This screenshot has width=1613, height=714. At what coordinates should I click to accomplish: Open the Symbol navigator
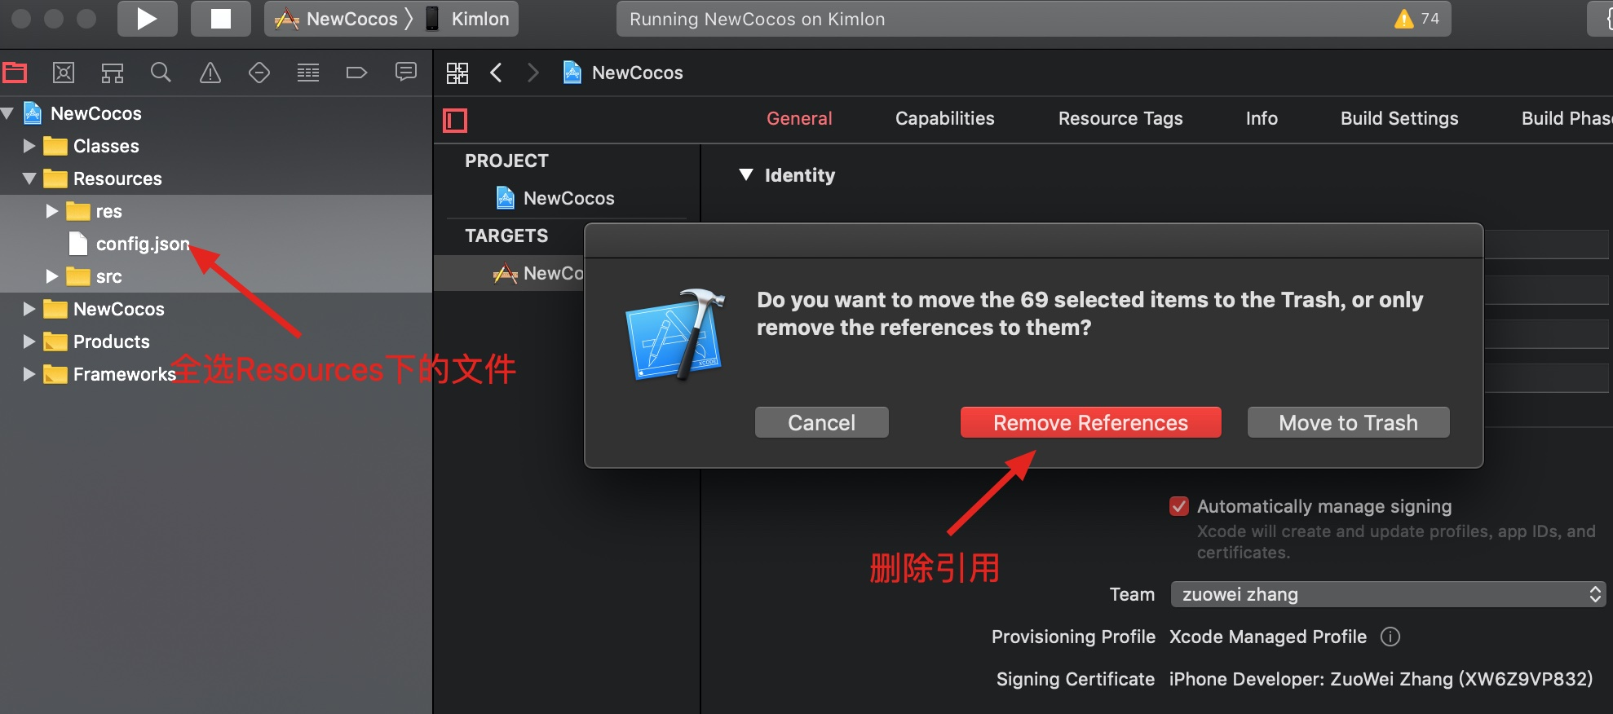point(113,73)
